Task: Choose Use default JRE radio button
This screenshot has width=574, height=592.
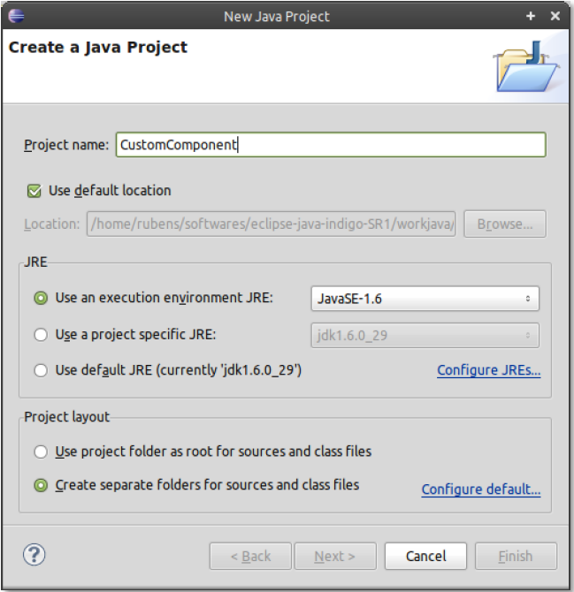Action: click(x=41, y=371)
